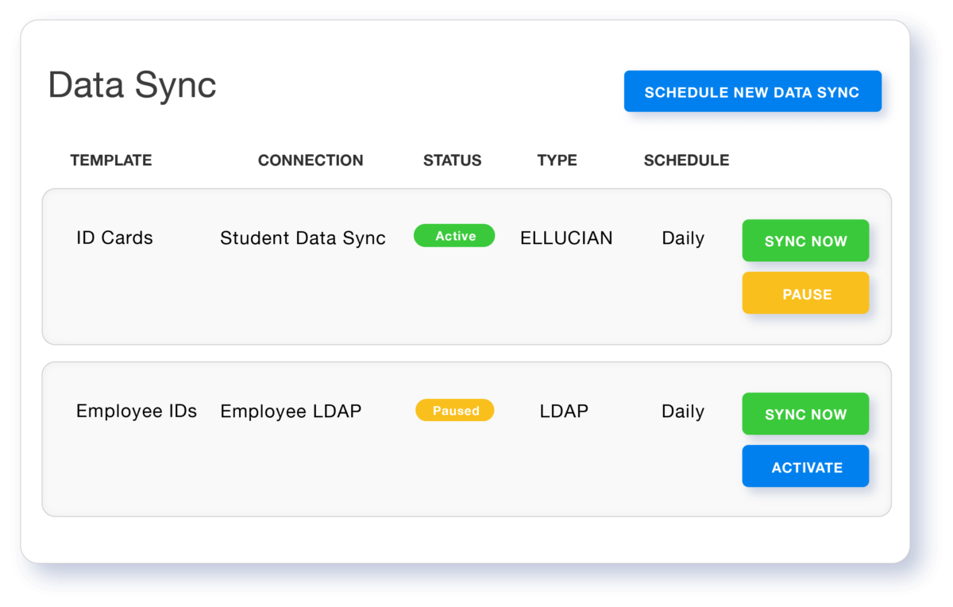Screen dimensions: 953x607
Task: Sync the Employee IDs template now
Action: coord(805,414)
